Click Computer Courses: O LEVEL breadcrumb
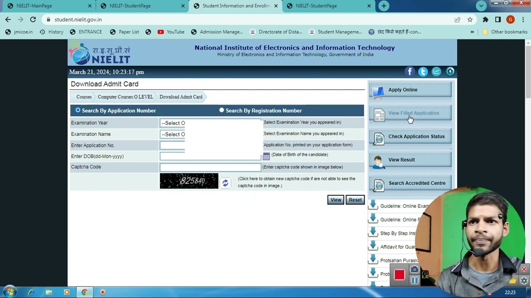Viewport: 531px width, 298px height. [125, 97]
